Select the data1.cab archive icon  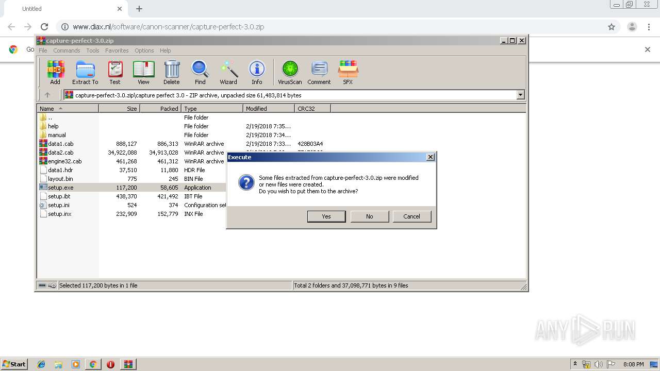point(43,144)
